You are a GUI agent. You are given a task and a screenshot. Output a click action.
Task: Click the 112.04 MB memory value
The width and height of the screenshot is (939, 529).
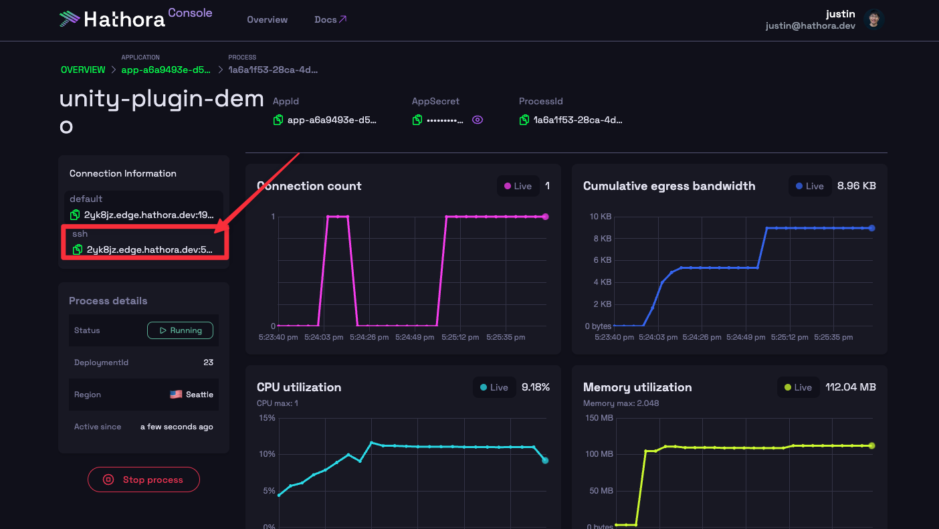[851, 387]
